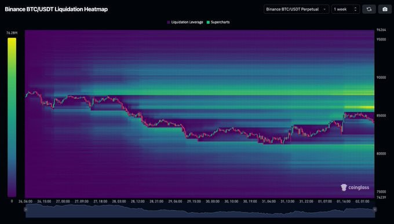Click the 76.28M scale maximum label
Viewport: 394px width, 224px height.
tap(12, 33)
